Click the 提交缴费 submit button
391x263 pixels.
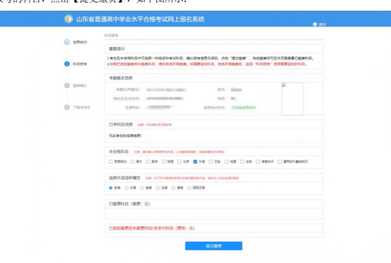[x=213, y=246]
